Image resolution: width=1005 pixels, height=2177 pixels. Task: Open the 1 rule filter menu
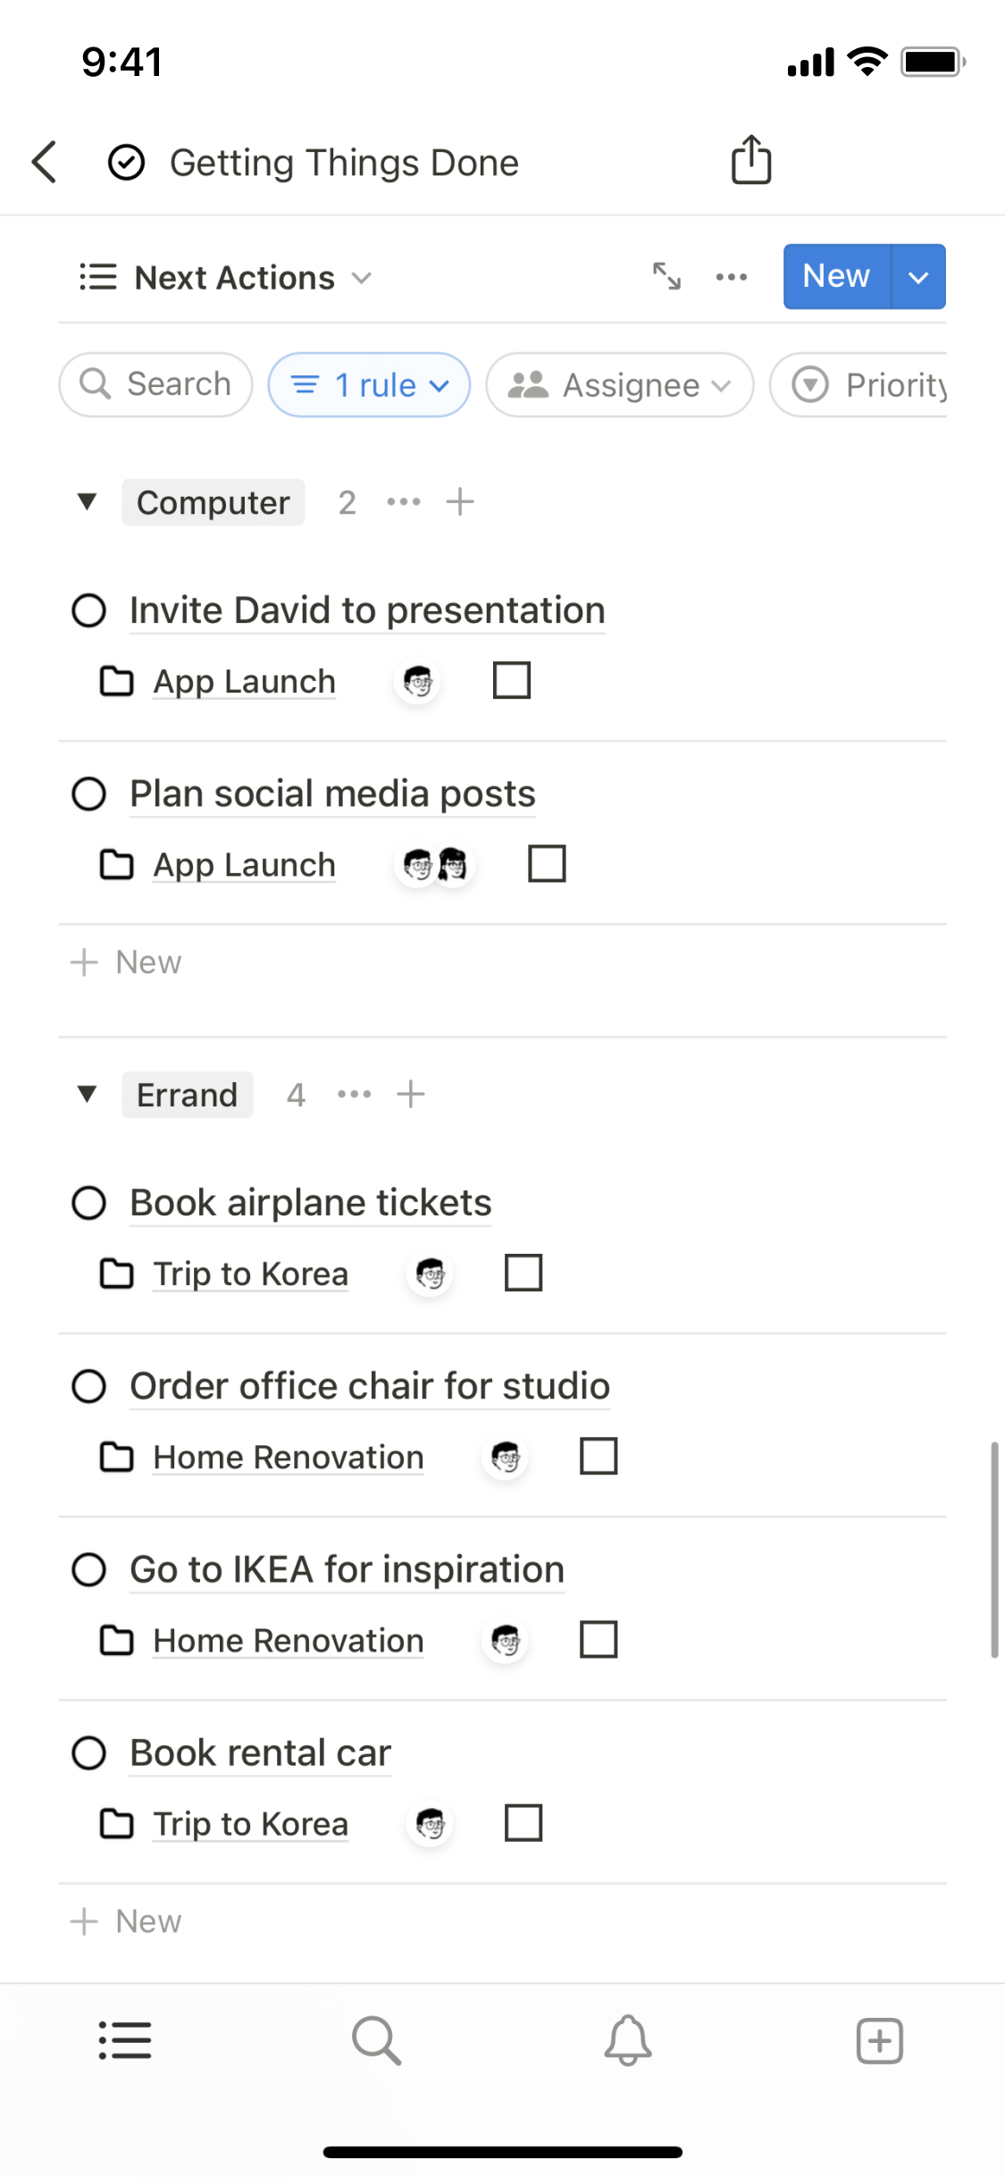(x=370, y=385)
